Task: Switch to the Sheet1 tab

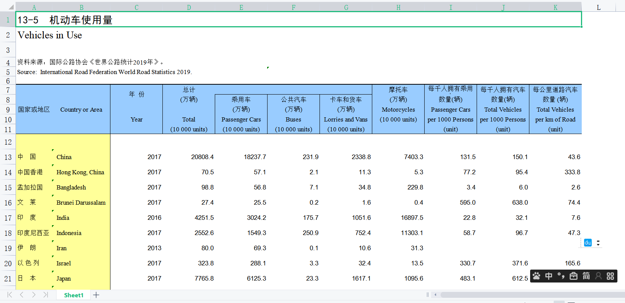Action: coord(74,295)
